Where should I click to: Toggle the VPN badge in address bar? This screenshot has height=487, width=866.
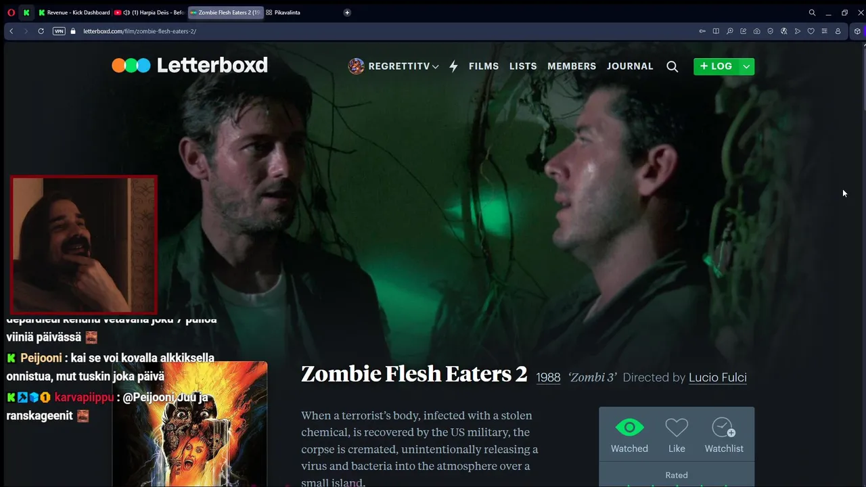[x=59, y=31]
